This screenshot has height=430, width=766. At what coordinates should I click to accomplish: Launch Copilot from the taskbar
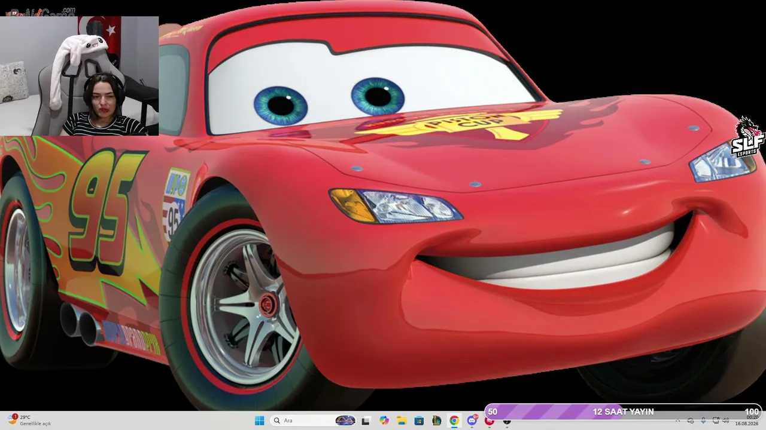tap(384, 420)
